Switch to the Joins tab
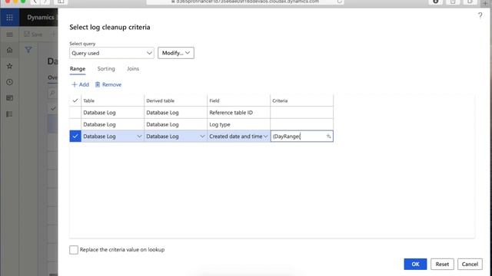Image resolution: width=492 pixels, height=276 pixels. point(133,69)
